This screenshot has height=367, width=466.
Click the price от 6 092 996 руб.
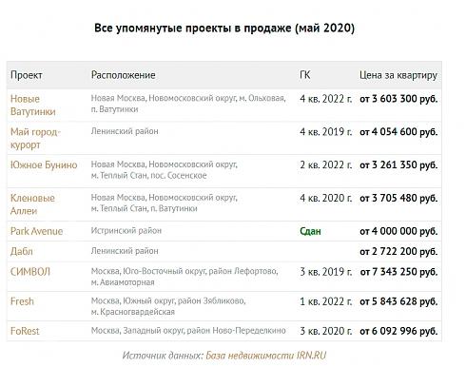398,331
